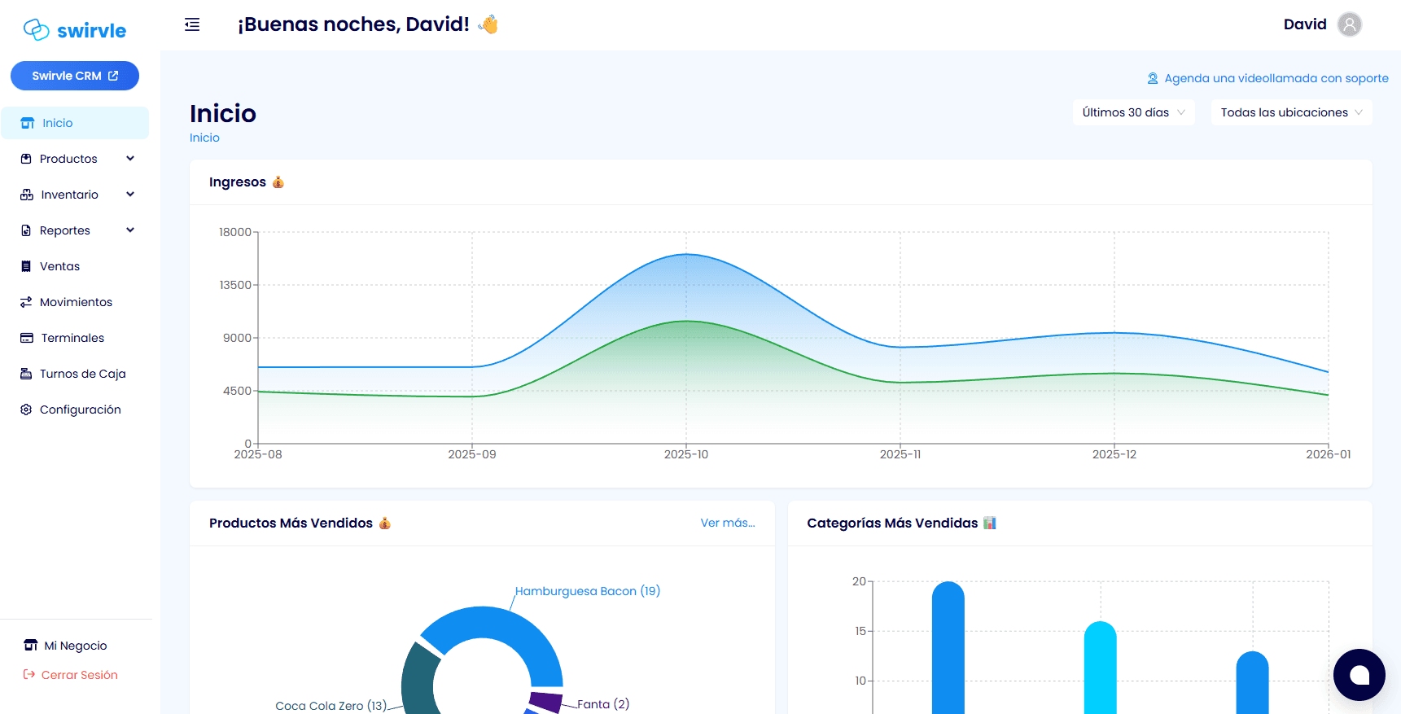This screenshot has height=714, width=1401.
Task: Click Cerrar Sesión to log out
Action: (79, 675)
